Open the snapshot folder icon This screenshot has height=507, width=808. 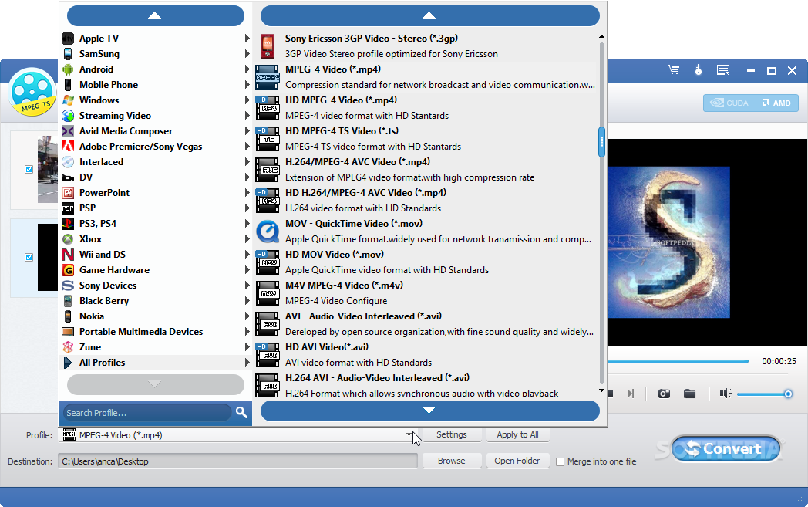pyautogui.click(x=689, y=394)
